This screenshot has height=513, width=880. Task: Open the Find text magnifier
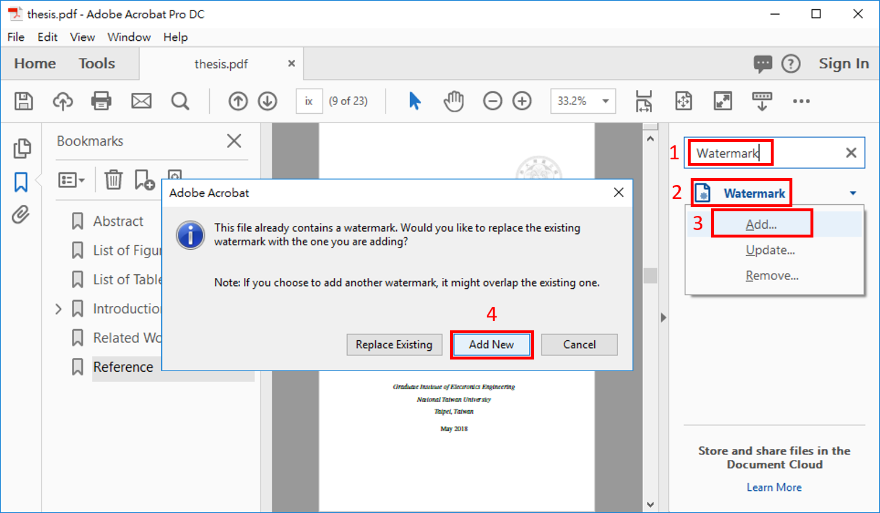180,101
